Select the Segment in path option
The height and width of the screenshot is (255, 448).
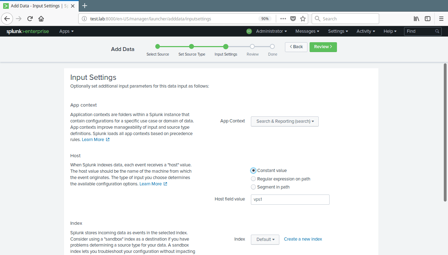(253, 187)
